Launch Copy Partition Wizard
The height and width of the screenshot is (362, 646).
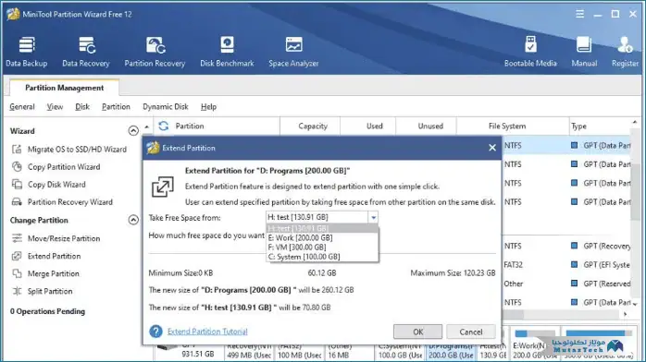56,167
